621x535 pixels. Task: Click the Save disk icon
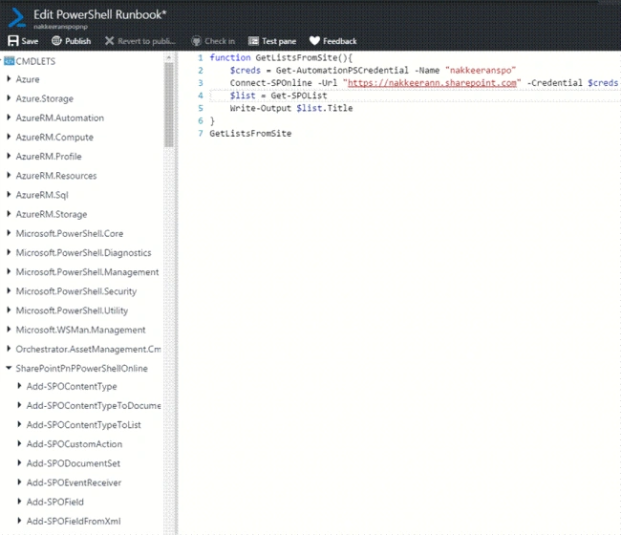(13, 41)
